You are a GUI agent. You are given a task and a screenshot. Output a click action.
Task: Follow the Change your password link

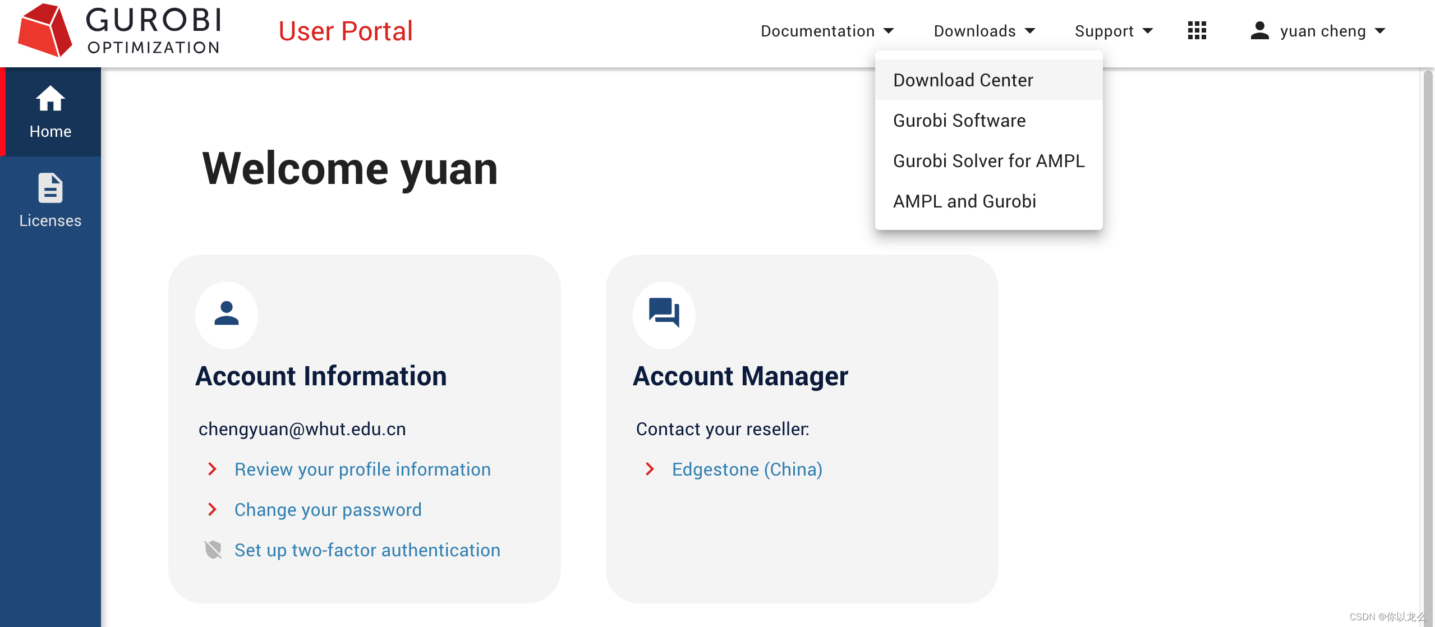click(328, 510)
